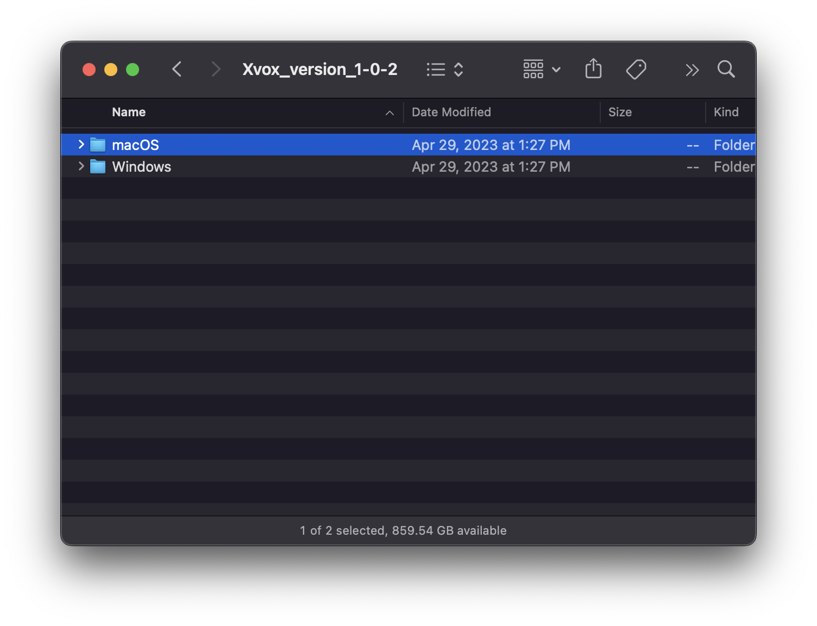
Task: Click the macOS row's modified date
Action: 491,145
